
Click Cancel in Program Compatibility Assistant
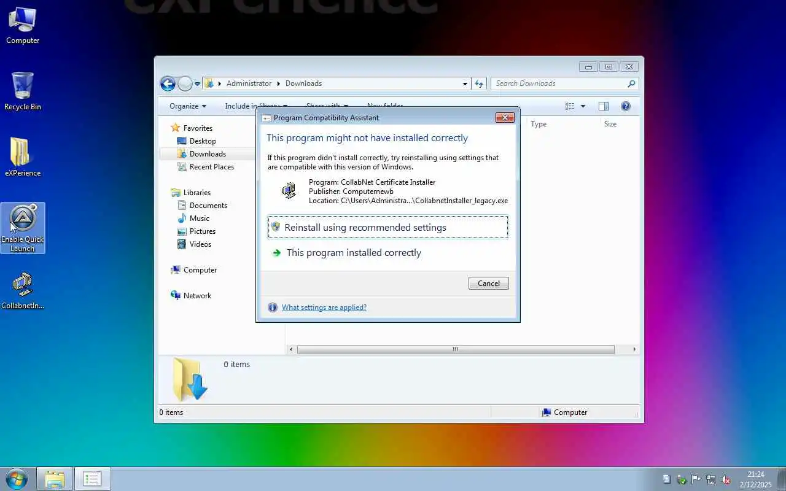489,284
